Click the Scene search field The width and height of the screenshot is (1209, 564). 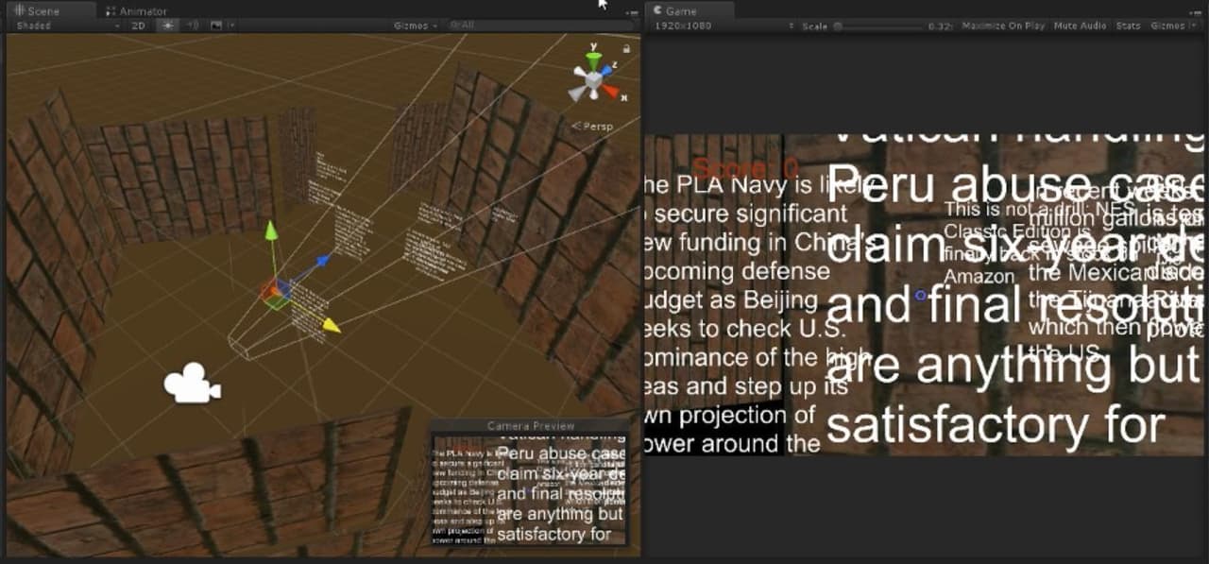tap(538, 26)
